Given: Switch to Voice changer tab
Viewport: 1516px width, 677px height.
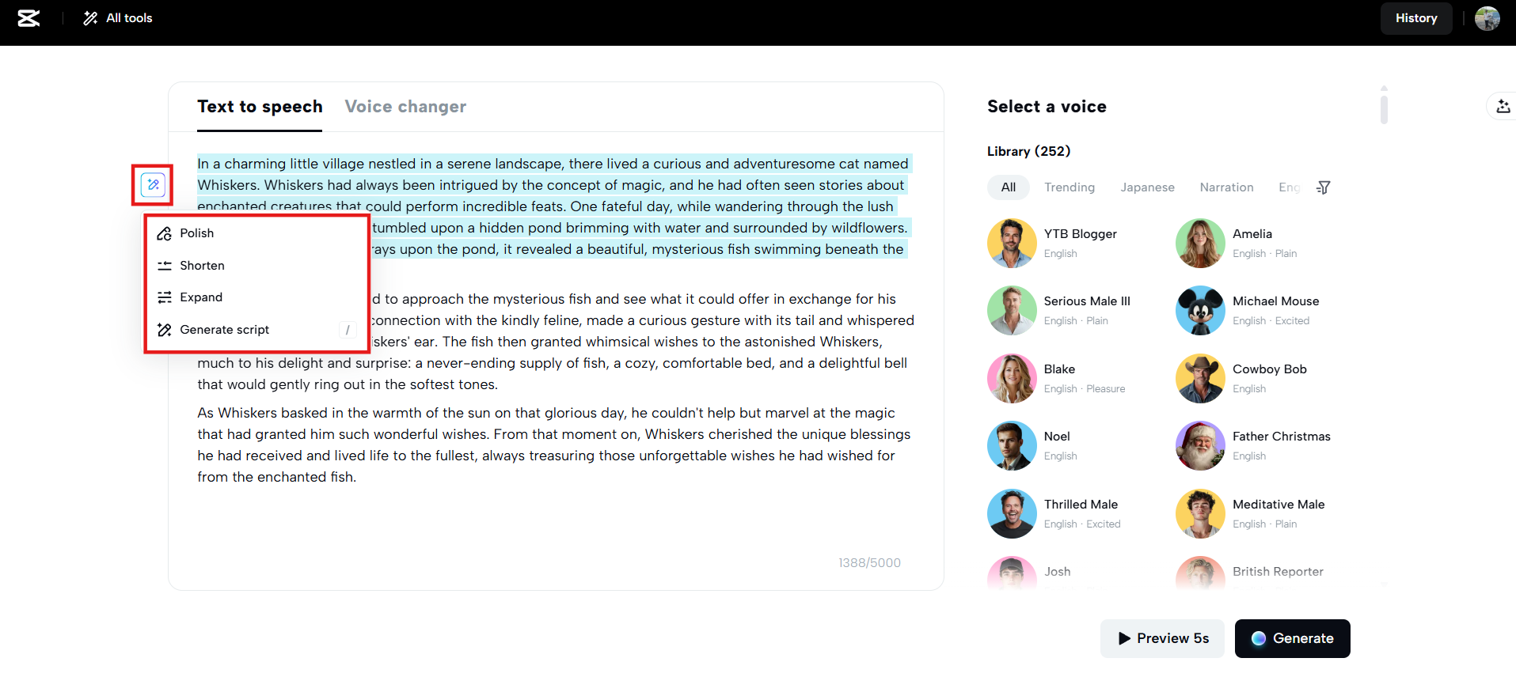Looking at the screenshot, I should pos(405,107).
